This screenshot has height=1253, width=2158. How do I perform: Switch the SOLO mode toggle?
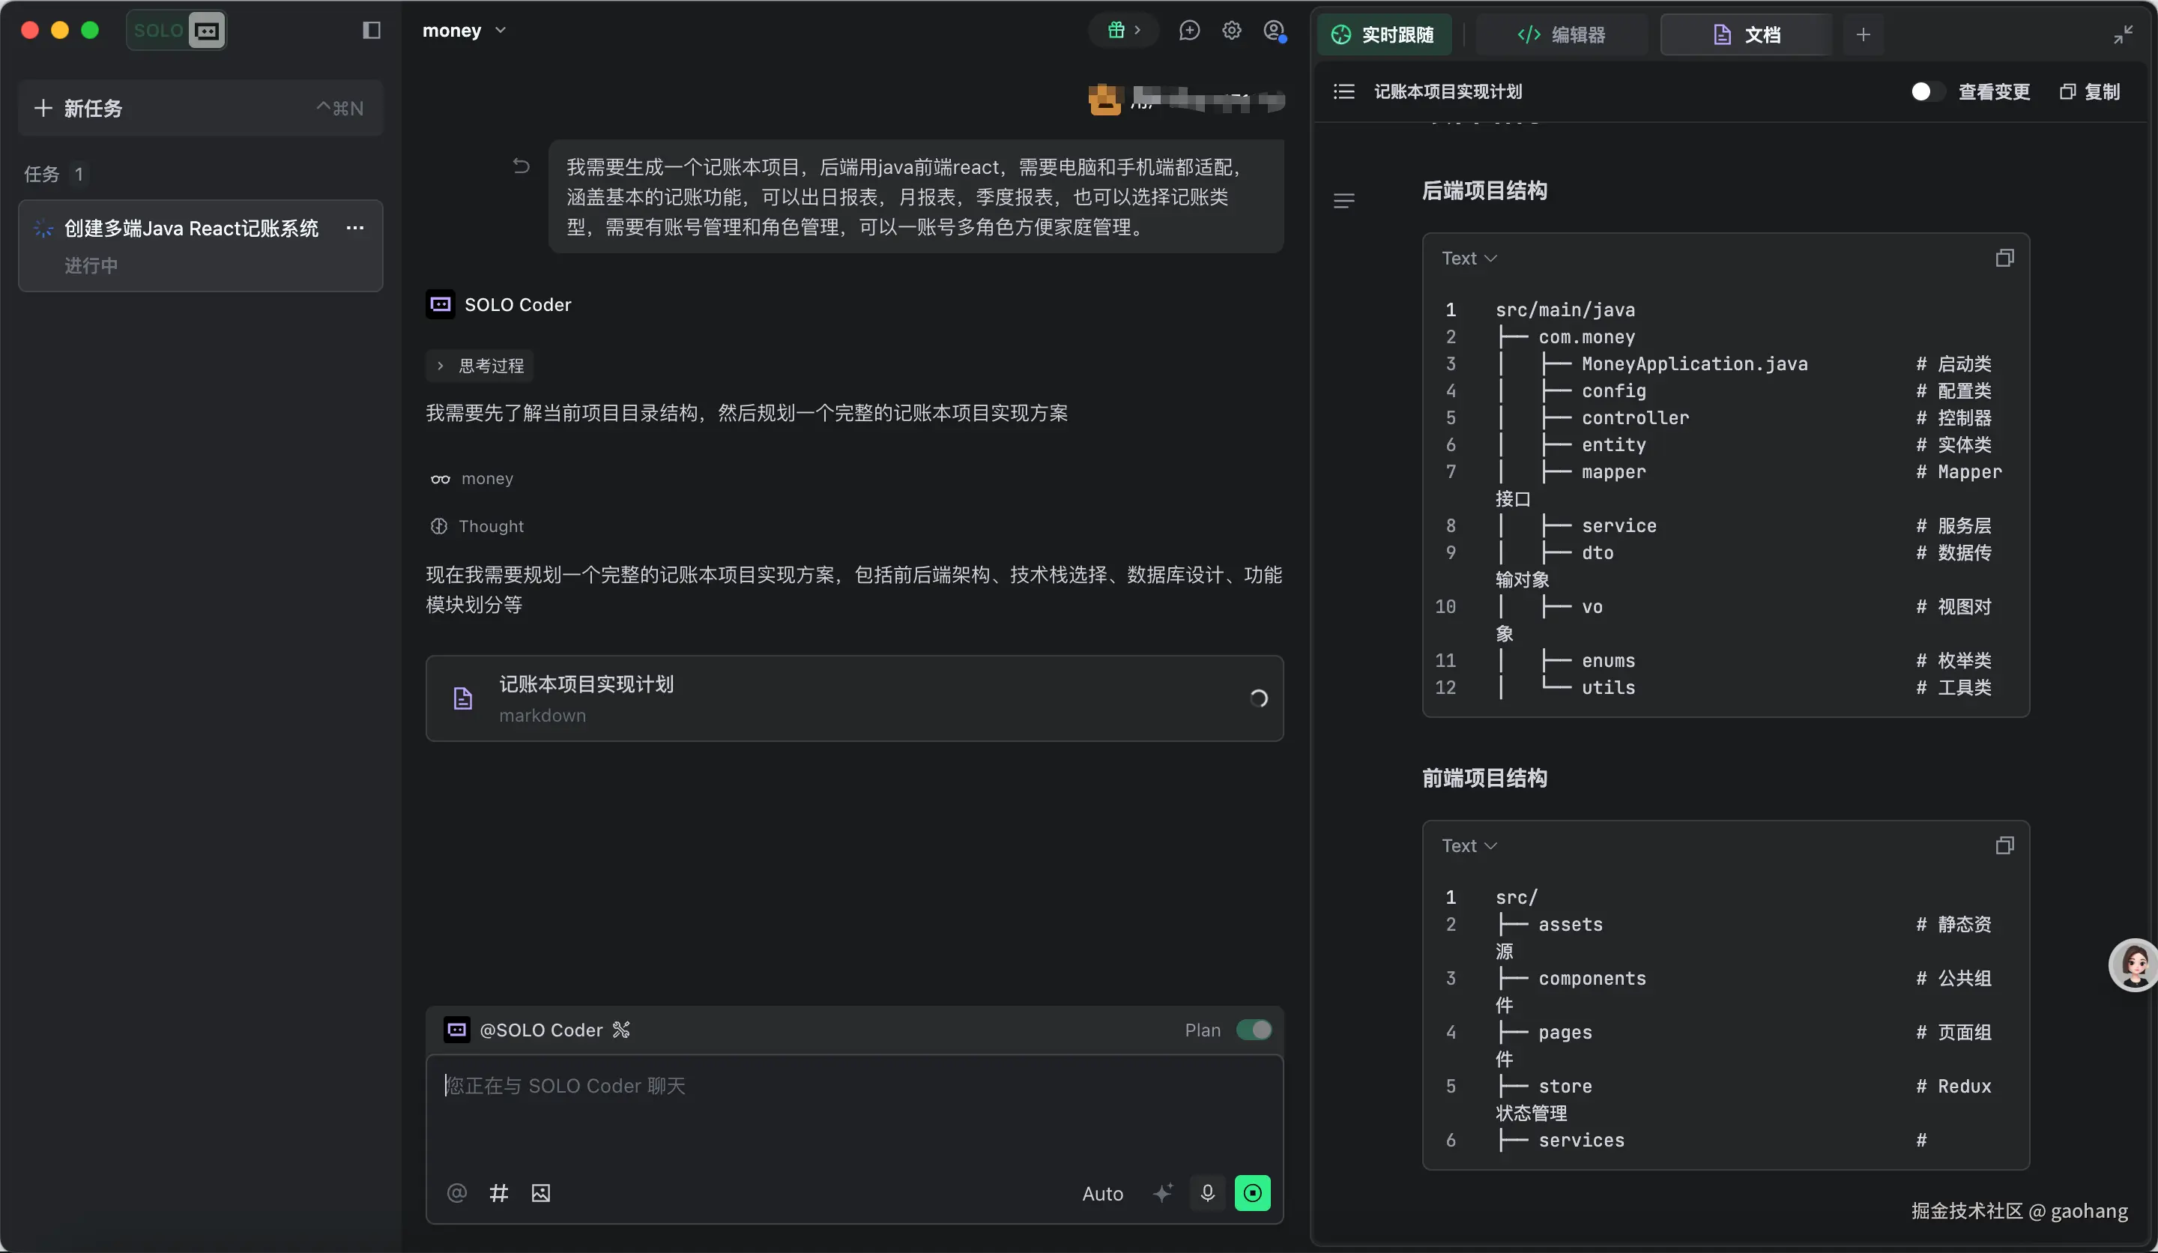coord(176,31)
